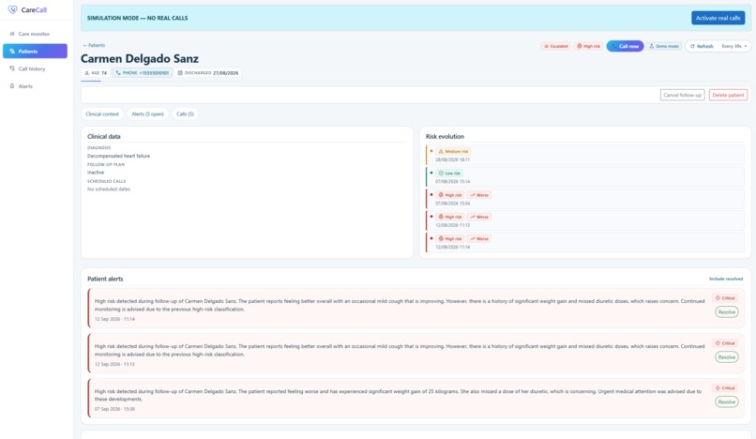
Task: Click the 'Inactive' follow-up plan value
Action: (96, 173)
